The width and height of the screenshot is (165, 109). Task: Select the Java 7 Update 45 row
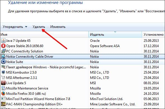pos(82,41)
